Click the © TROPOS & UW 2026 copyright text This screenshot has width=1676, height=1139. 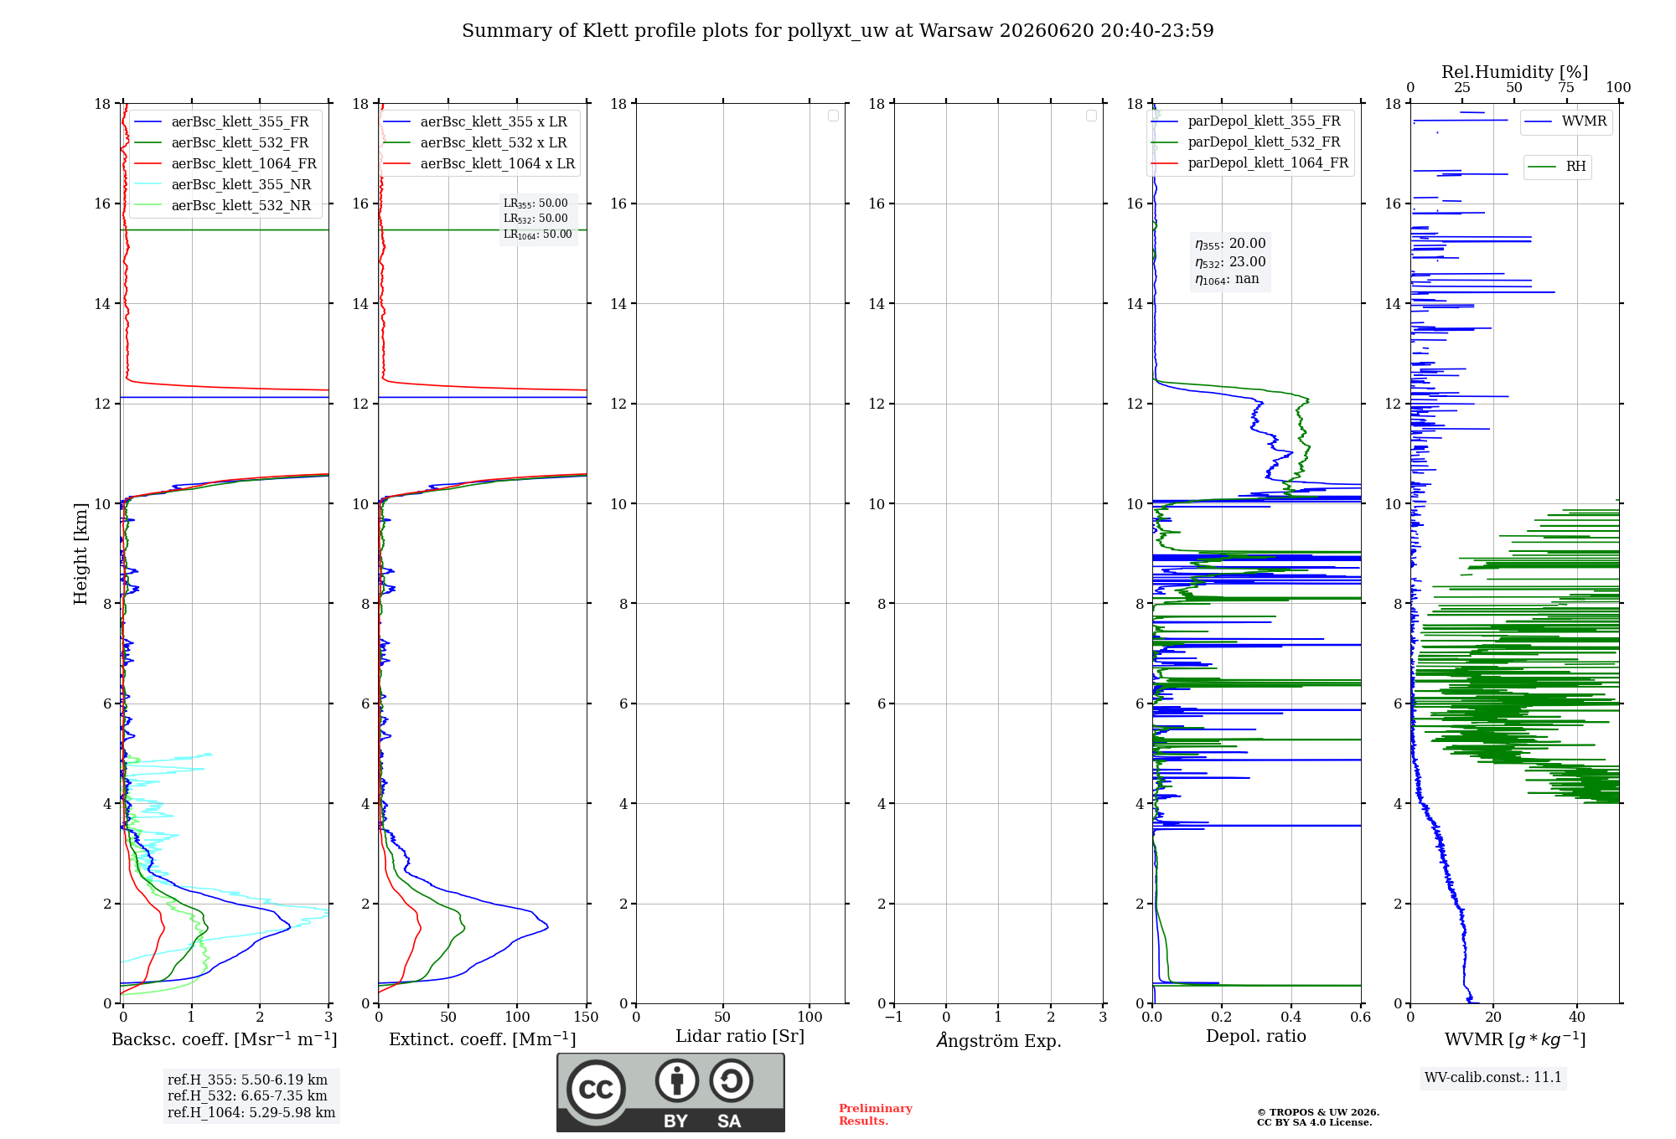point(1318,1113)
